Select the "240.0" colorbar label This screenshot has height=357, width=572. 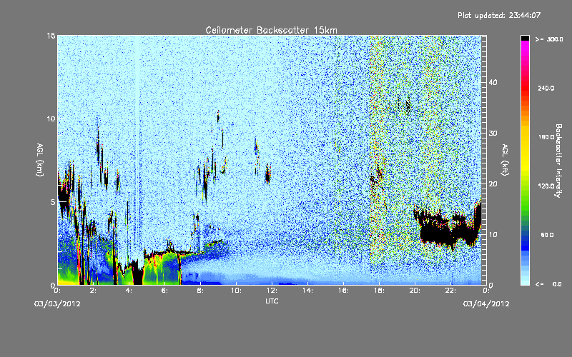546,88
